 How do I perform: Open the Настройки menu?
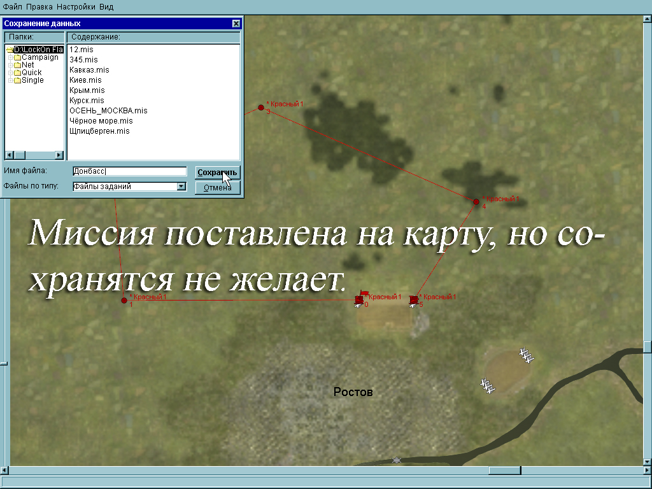(x=76, y=6)
